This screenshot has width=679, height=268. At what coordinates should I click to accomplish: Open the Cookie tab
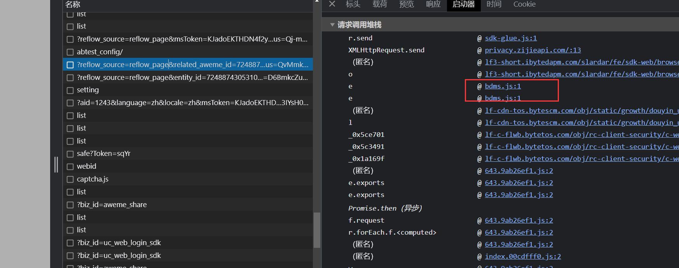point(524,4)
